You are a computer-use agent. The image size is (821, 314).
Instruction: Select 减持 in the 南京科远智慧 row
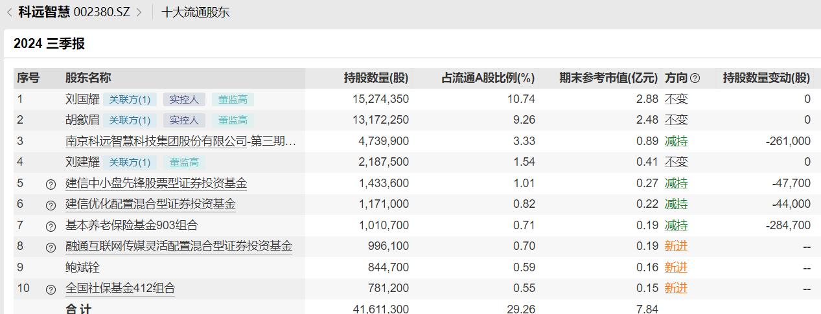(x=676, y=141)
